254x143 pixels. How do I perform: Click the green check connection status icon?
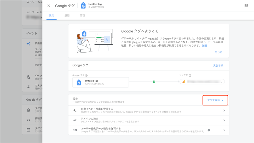[x=154, y=82]
